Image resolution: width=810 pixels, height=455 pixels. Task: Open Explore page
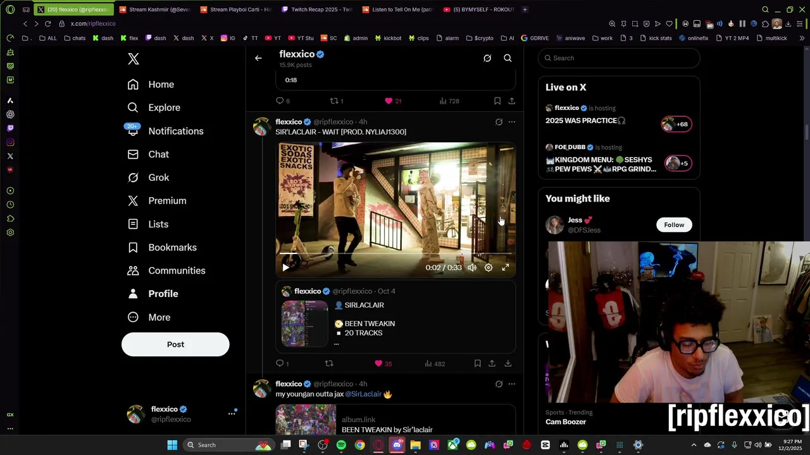tap(154, 107)
